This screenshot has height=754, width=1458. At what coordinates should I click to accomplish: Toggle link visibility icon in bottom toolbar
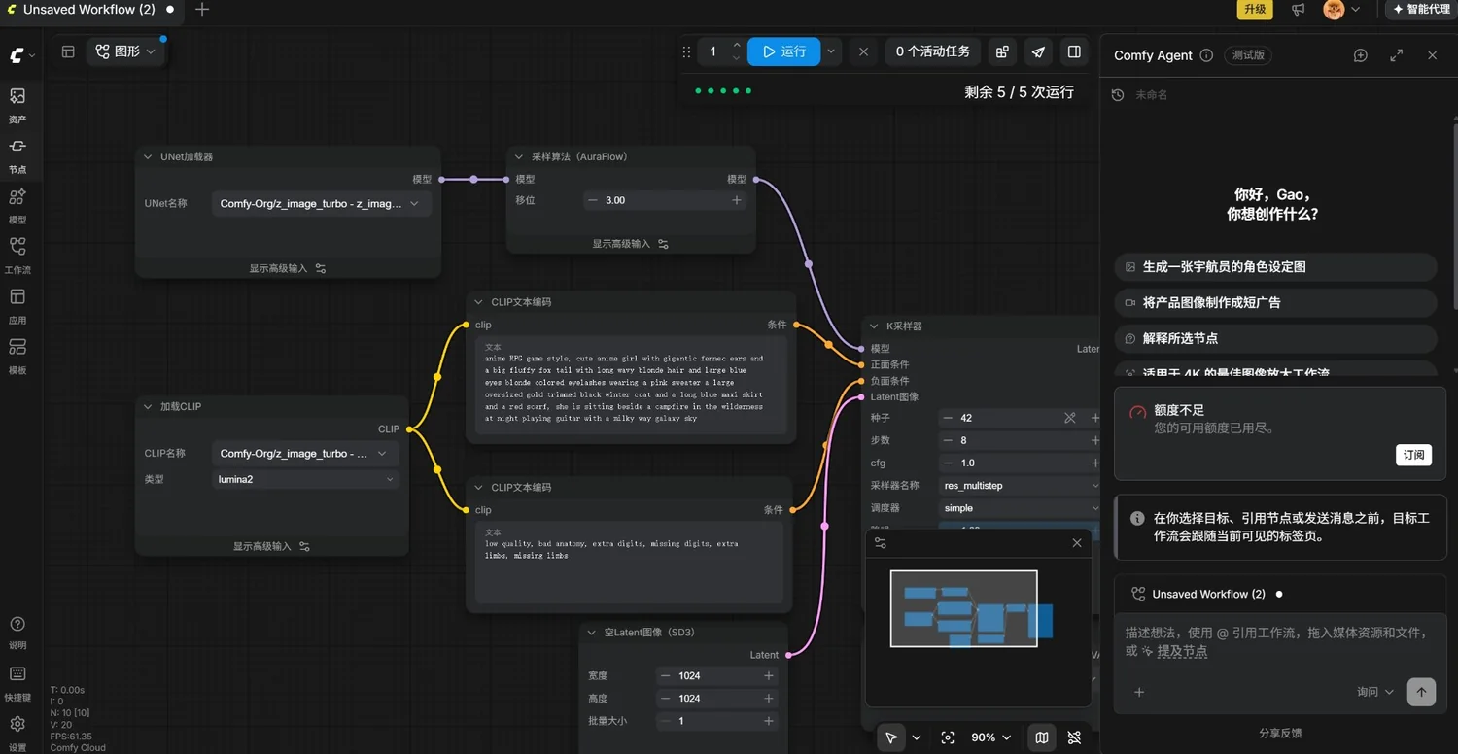click(x=1074, y=737)
